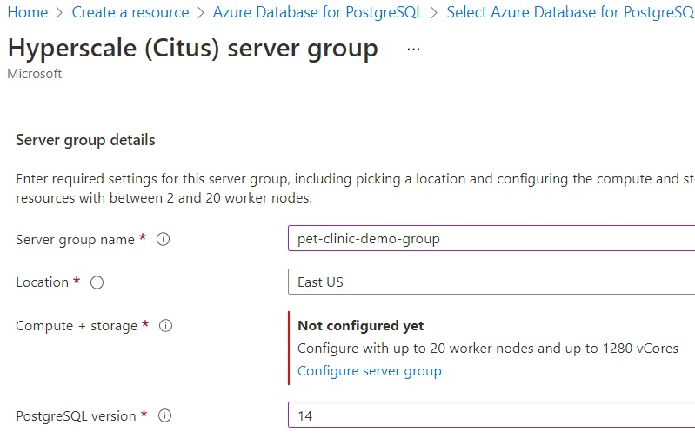The width and height of the screenshot is (695, 445).
Task: Show info tooltip for PostgreSQL version
Action: click(165, 415)
